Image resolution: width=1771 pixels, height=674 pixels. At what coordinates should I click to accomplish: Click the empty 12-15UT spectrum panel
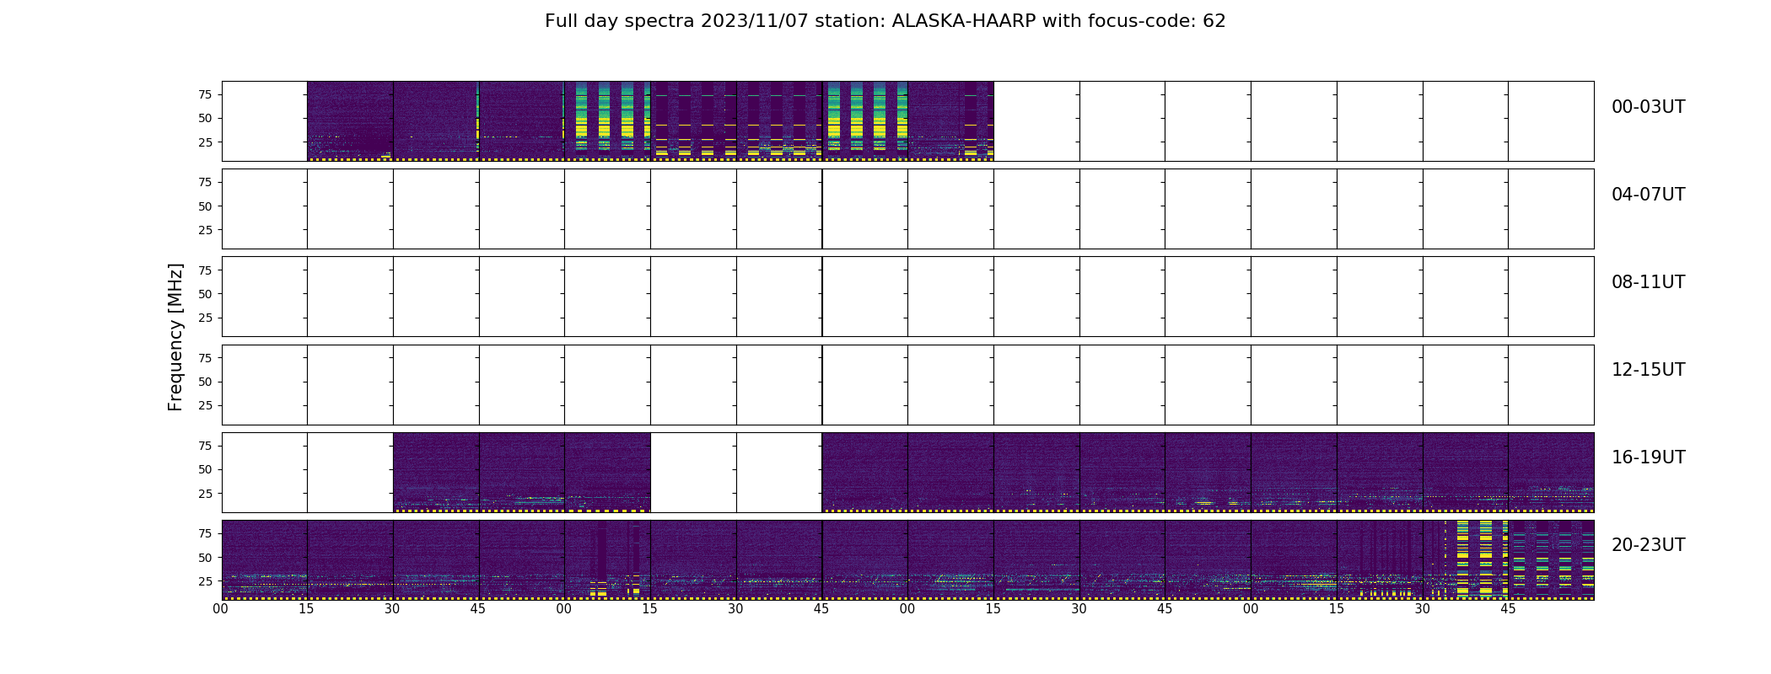pyautogui.click(x=907, y=384)
